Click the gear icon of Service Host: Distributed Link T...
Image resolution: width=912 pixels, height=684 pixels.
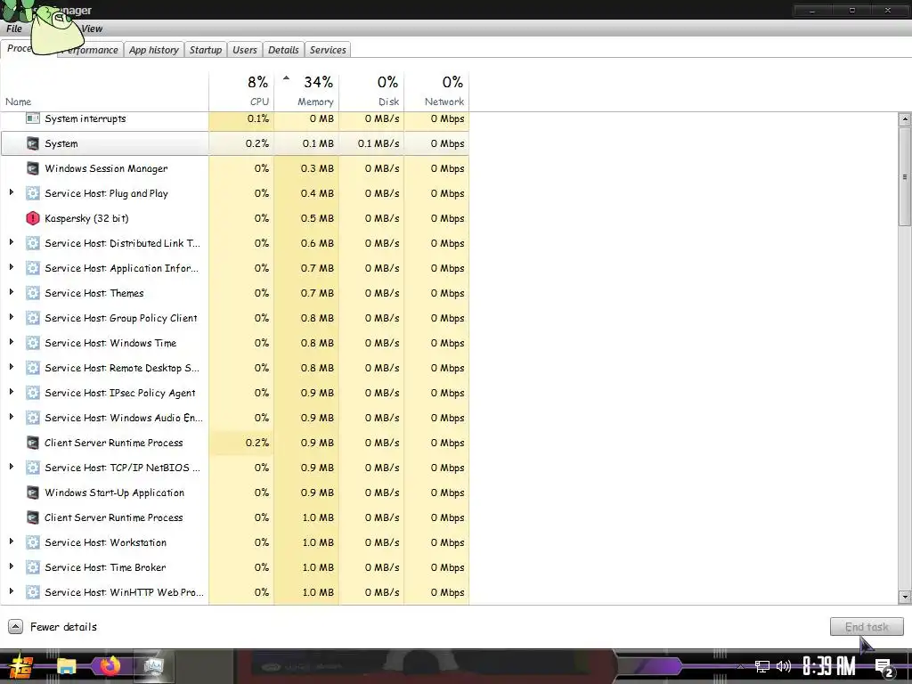pos(33,244)
